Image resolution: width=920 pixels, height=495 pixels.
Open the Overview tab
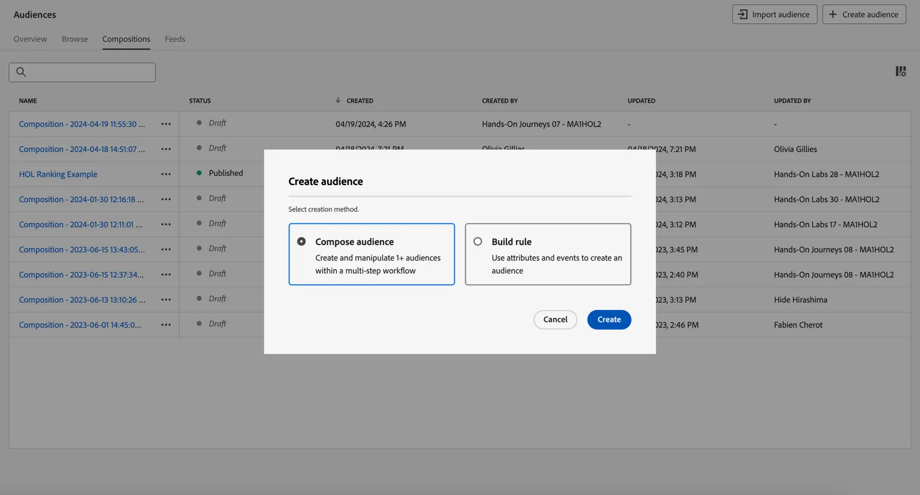click(30, 39)
